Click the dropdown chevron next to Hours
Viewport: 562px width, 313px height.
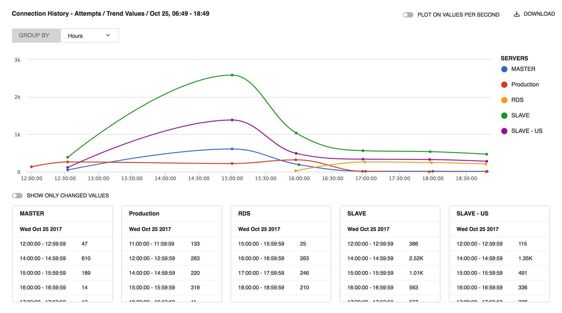point(108,35)
